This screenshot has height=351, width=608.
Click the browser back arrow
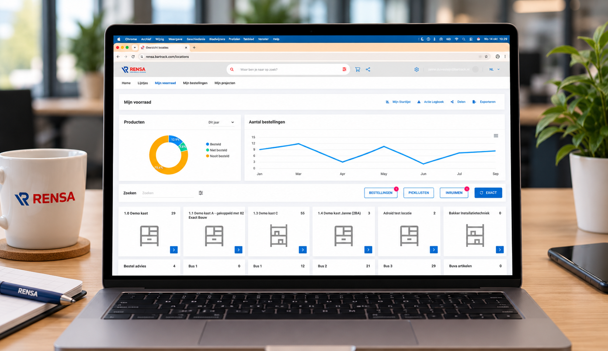(118, 57)
